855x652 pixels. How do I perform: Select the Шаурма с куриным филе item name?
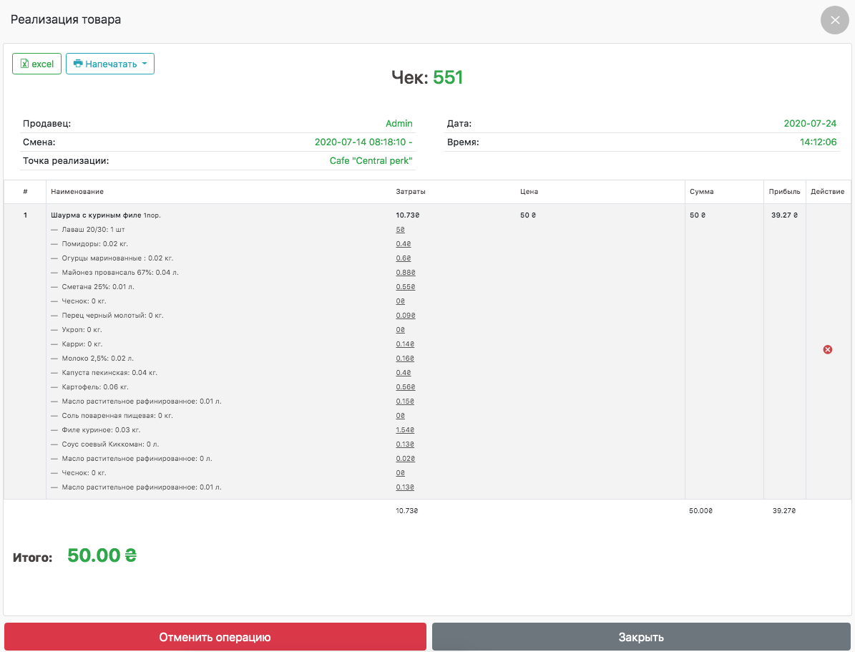pos(96,215)
